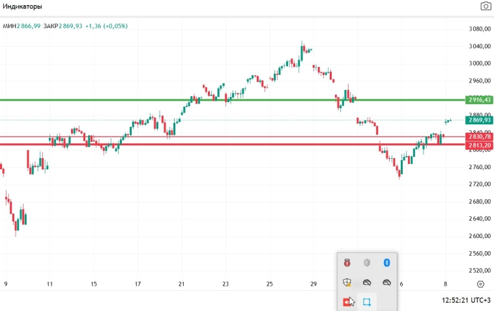Select the red 2830,78 price label
Viewport: 494px width, 311px height.
click(479, 137)
